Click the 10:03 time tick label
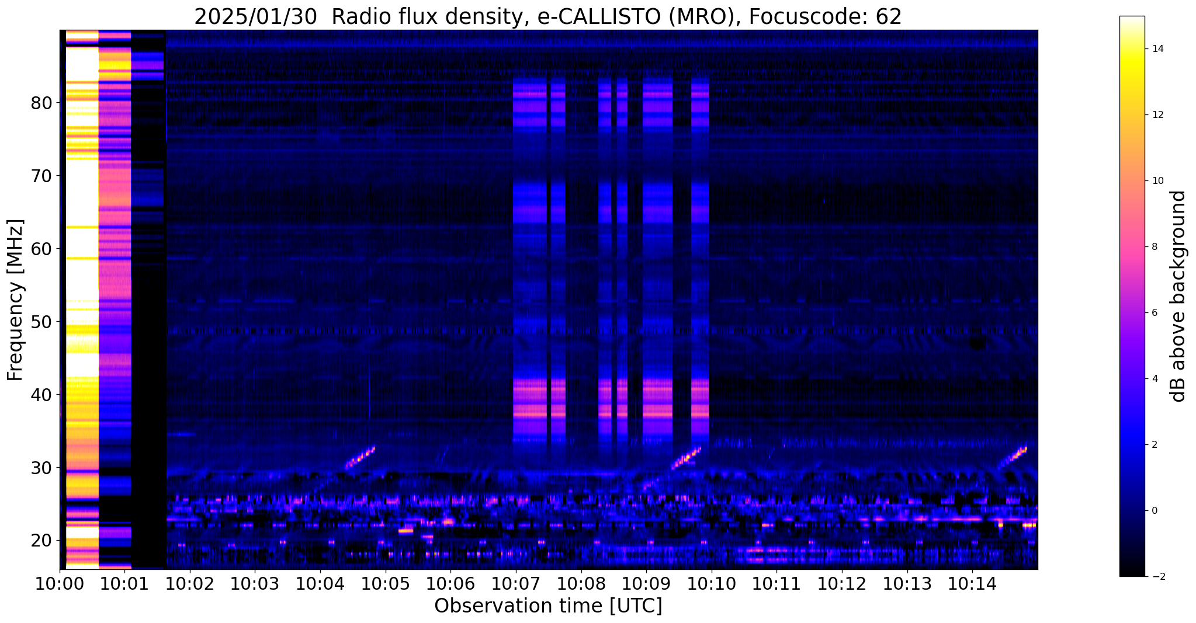This screenshot has width=1196, height=623. coord(255,584)
